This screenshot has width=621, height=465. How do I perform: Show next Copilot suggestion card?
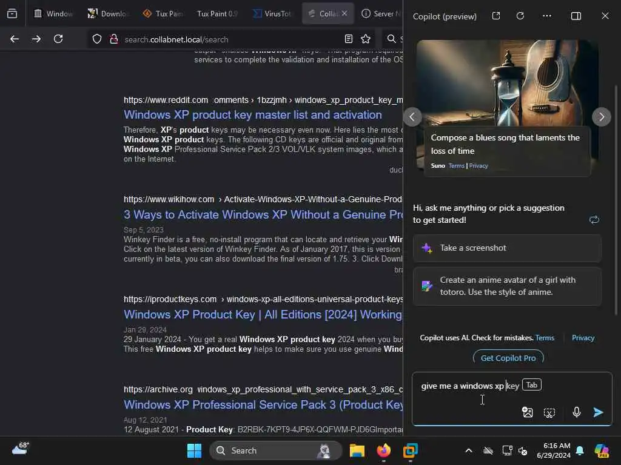[601, 117]
